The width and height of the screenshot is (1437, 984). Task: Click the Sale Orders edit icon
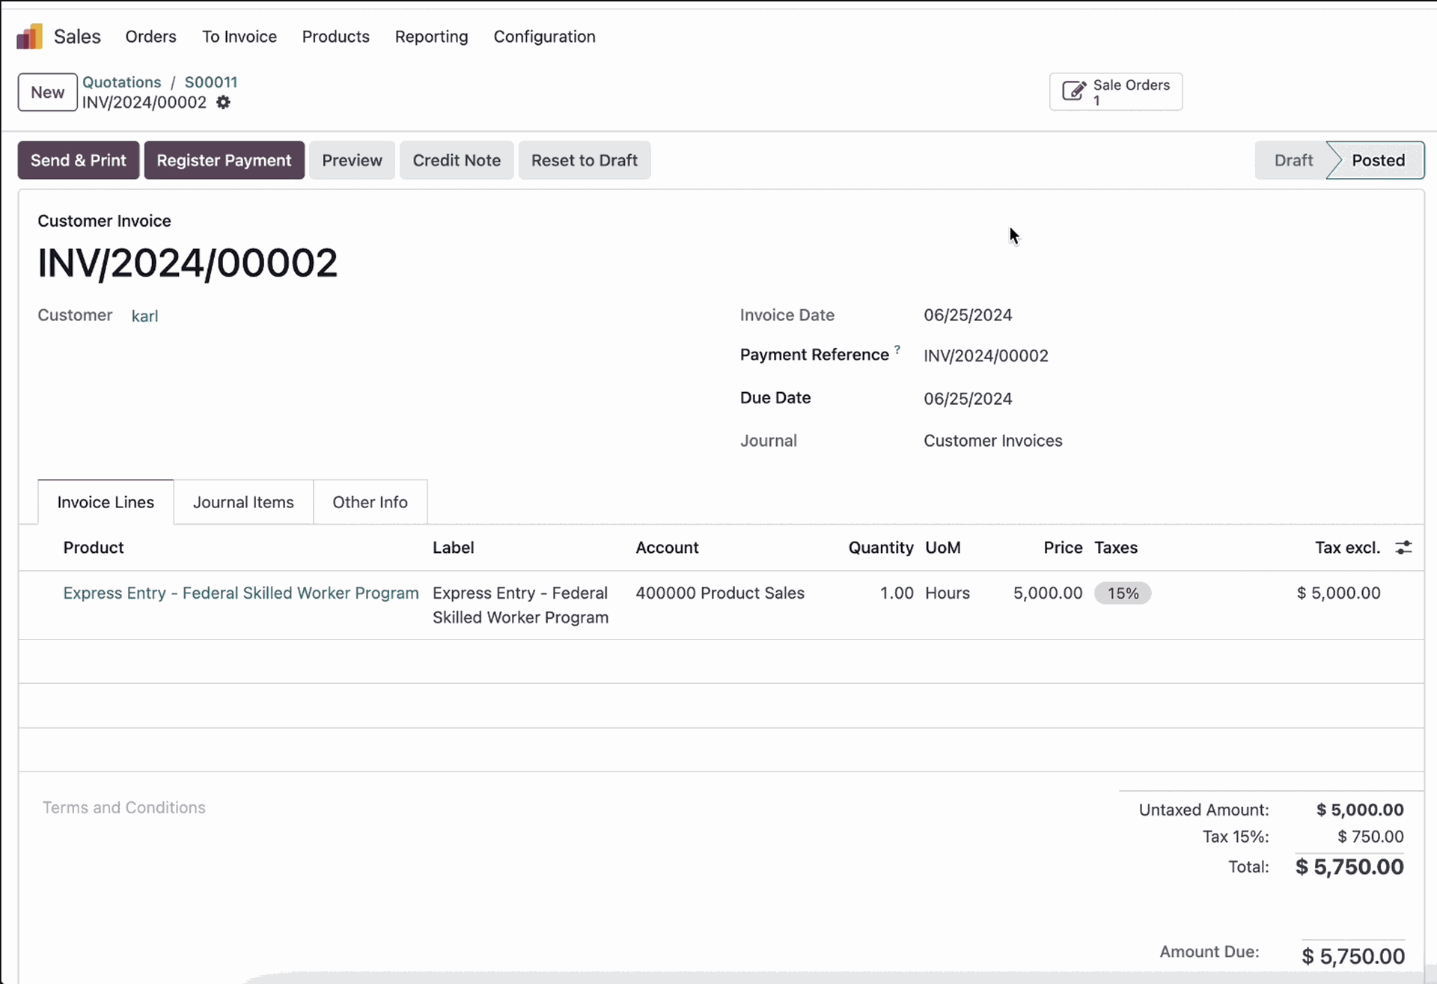click(1074, 91)
